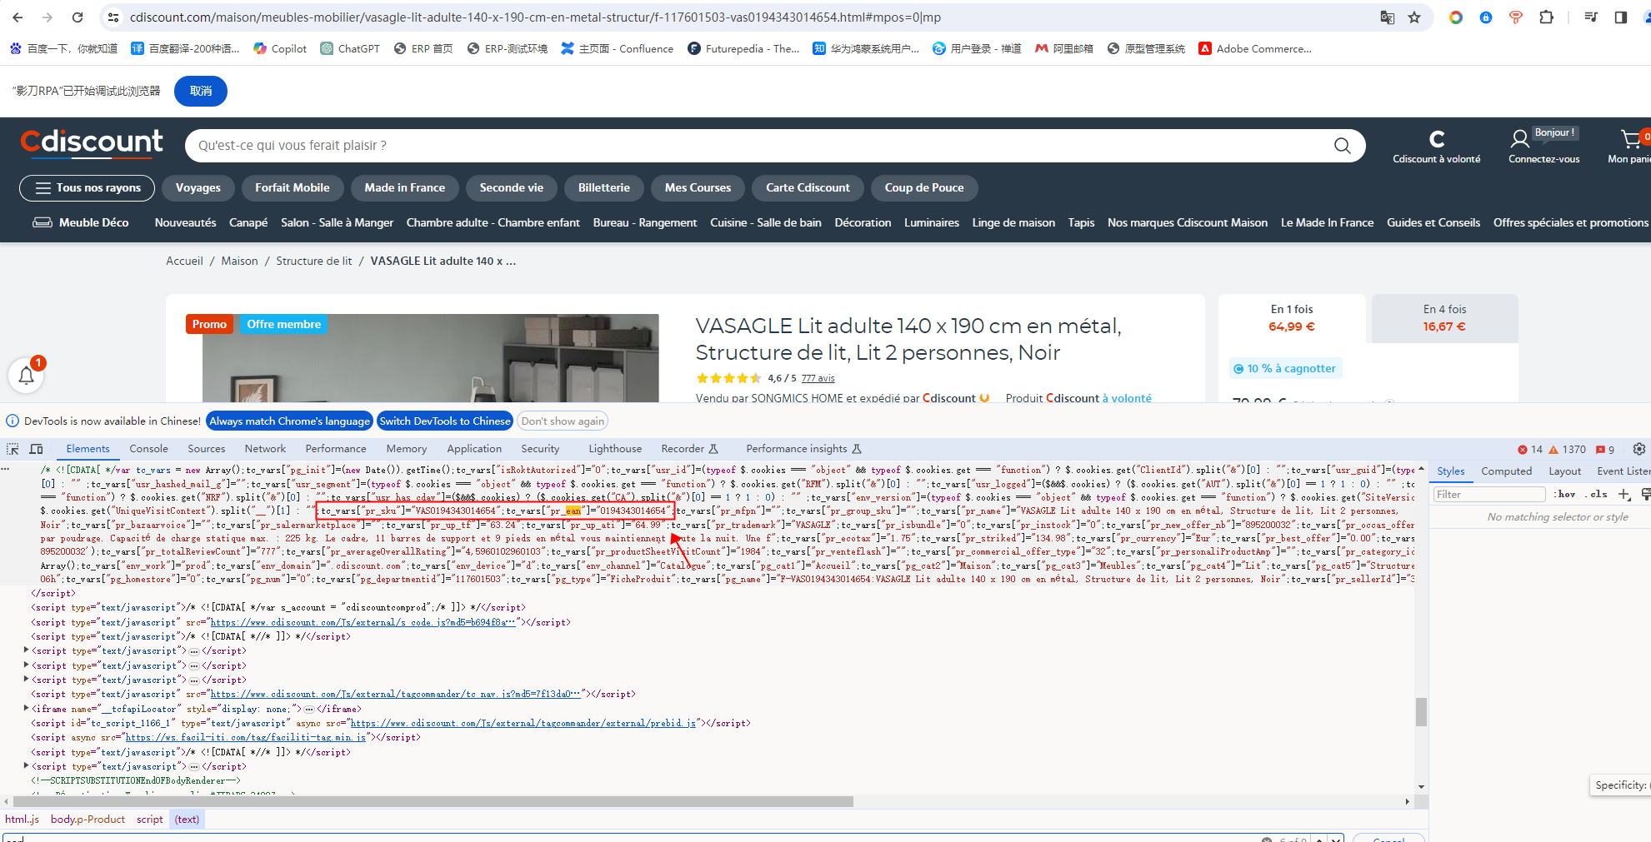Bookmark this page with the star

tap(1414, 17)
